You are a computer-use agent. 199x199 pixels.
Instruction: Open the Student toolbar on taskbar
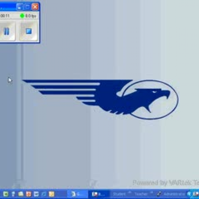tap(119, 194)
